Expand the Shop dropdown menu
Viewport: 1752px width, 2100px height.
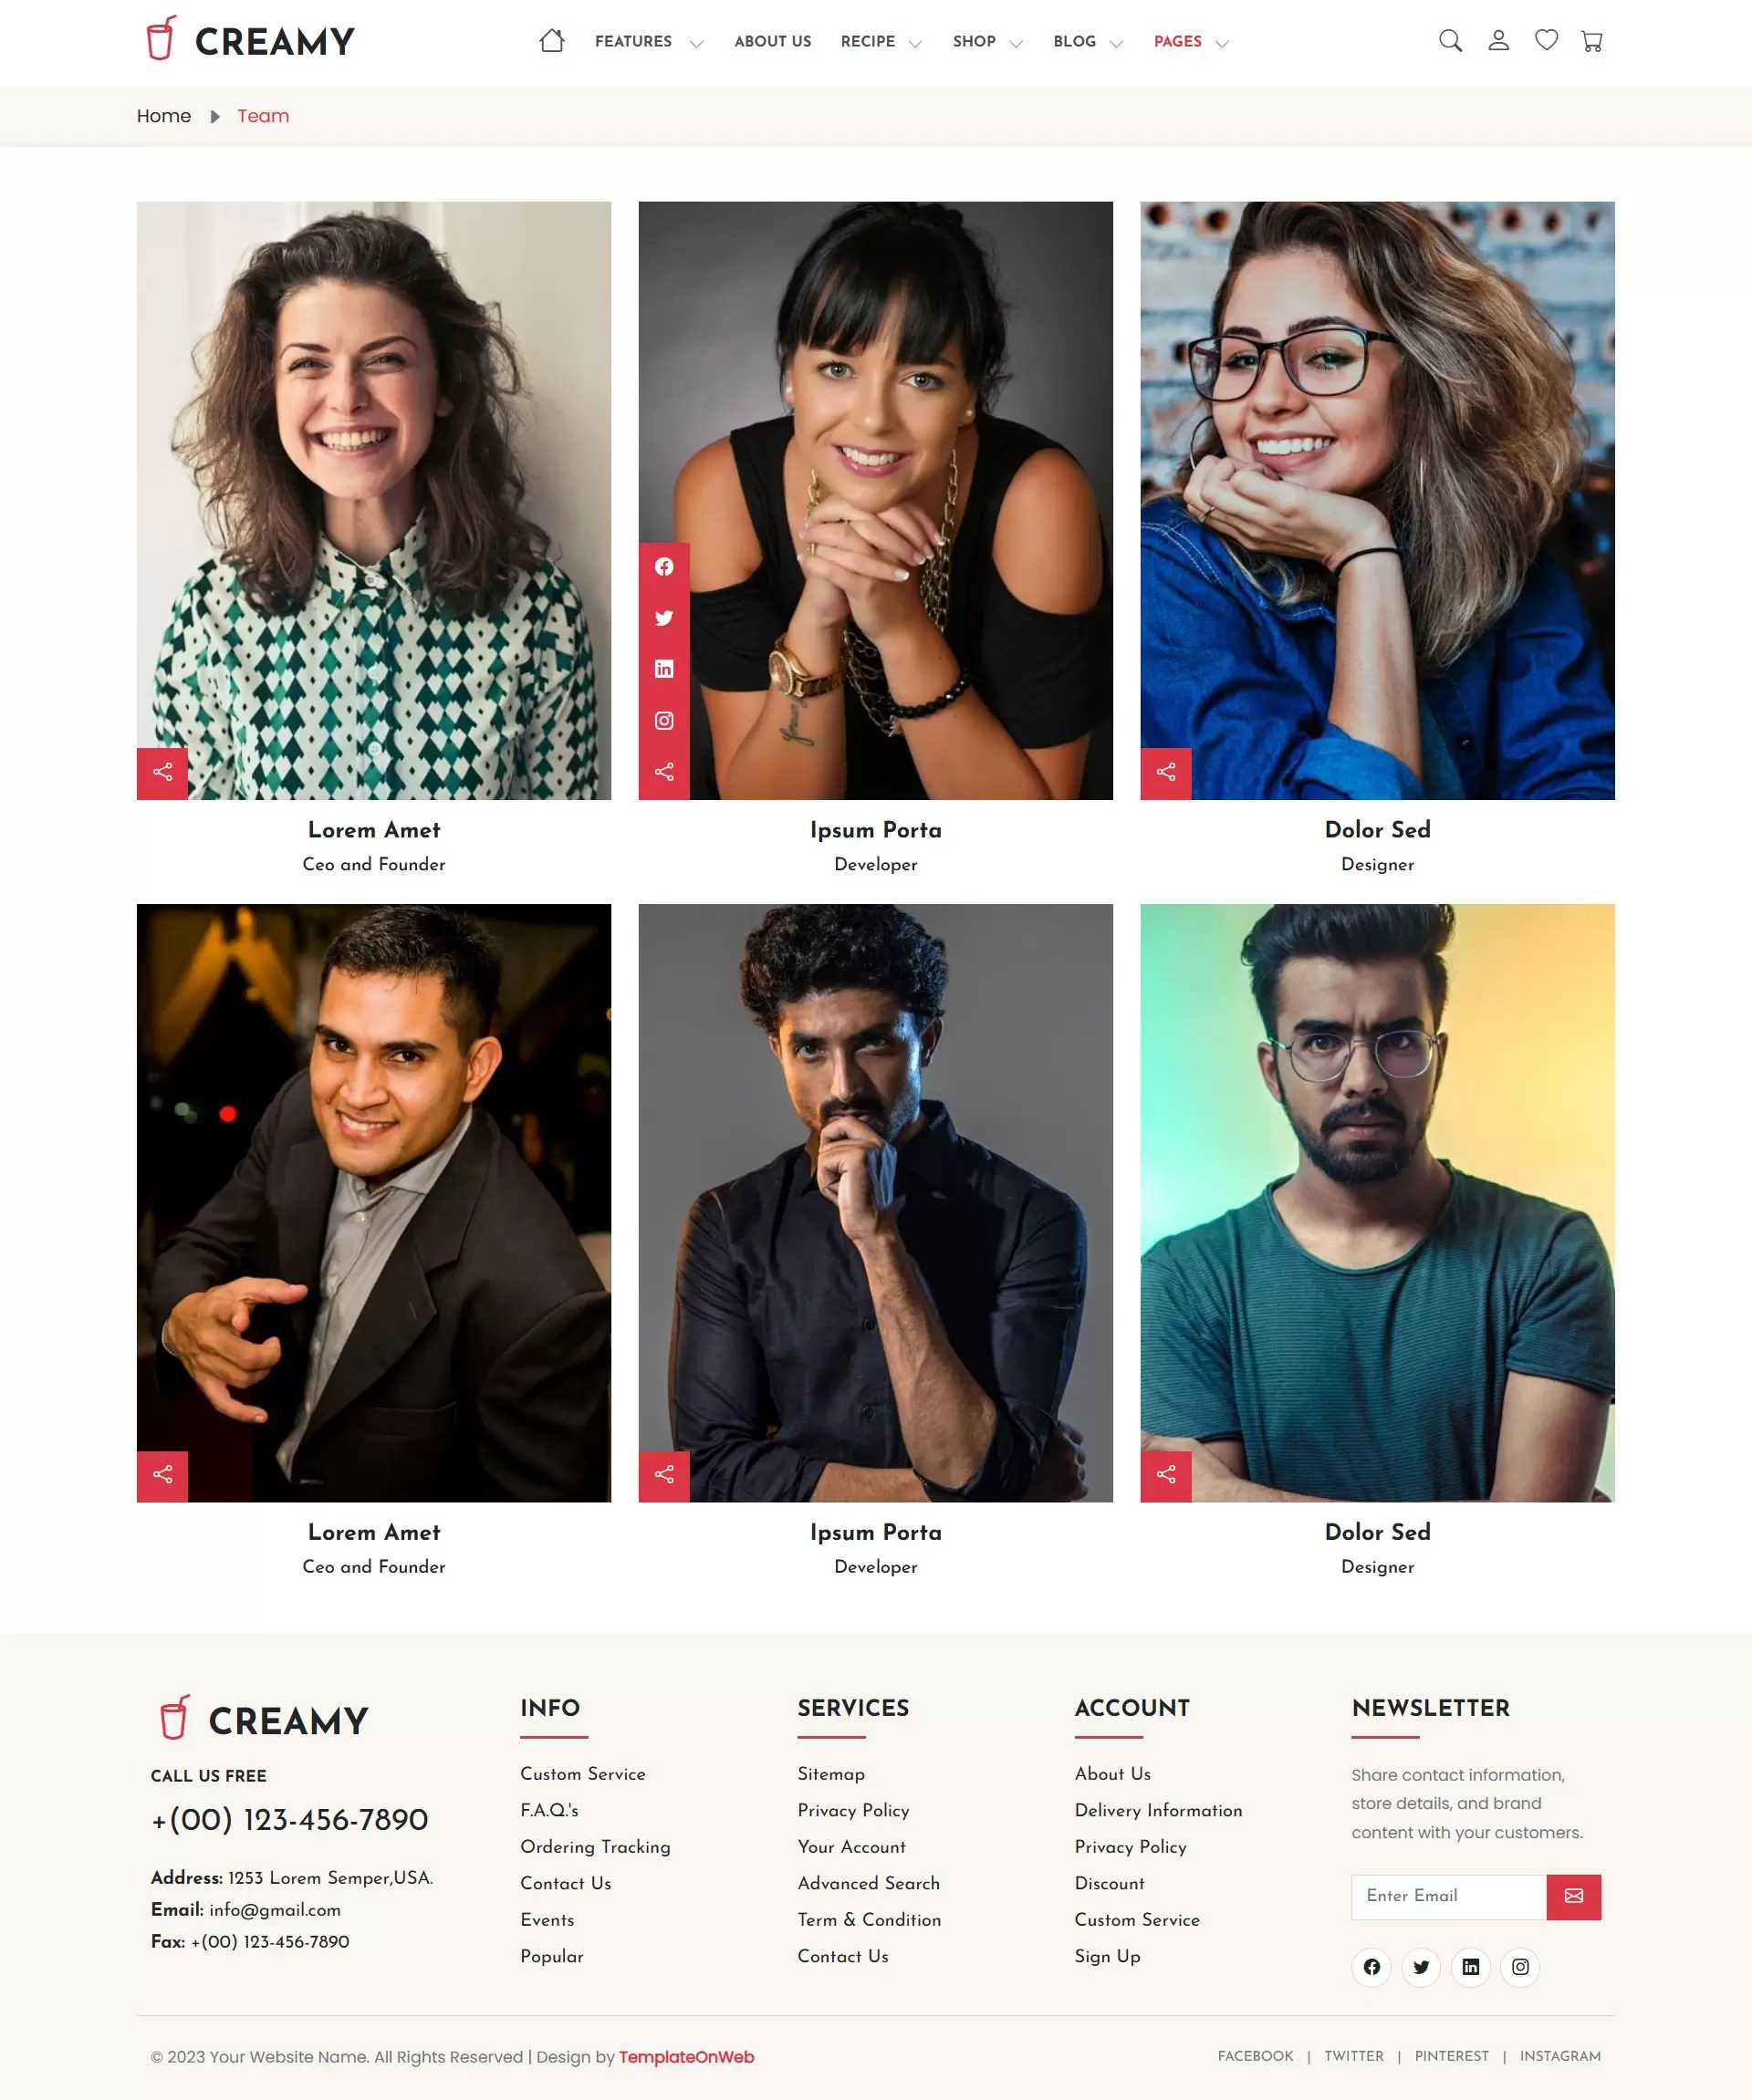pos(988,42)
